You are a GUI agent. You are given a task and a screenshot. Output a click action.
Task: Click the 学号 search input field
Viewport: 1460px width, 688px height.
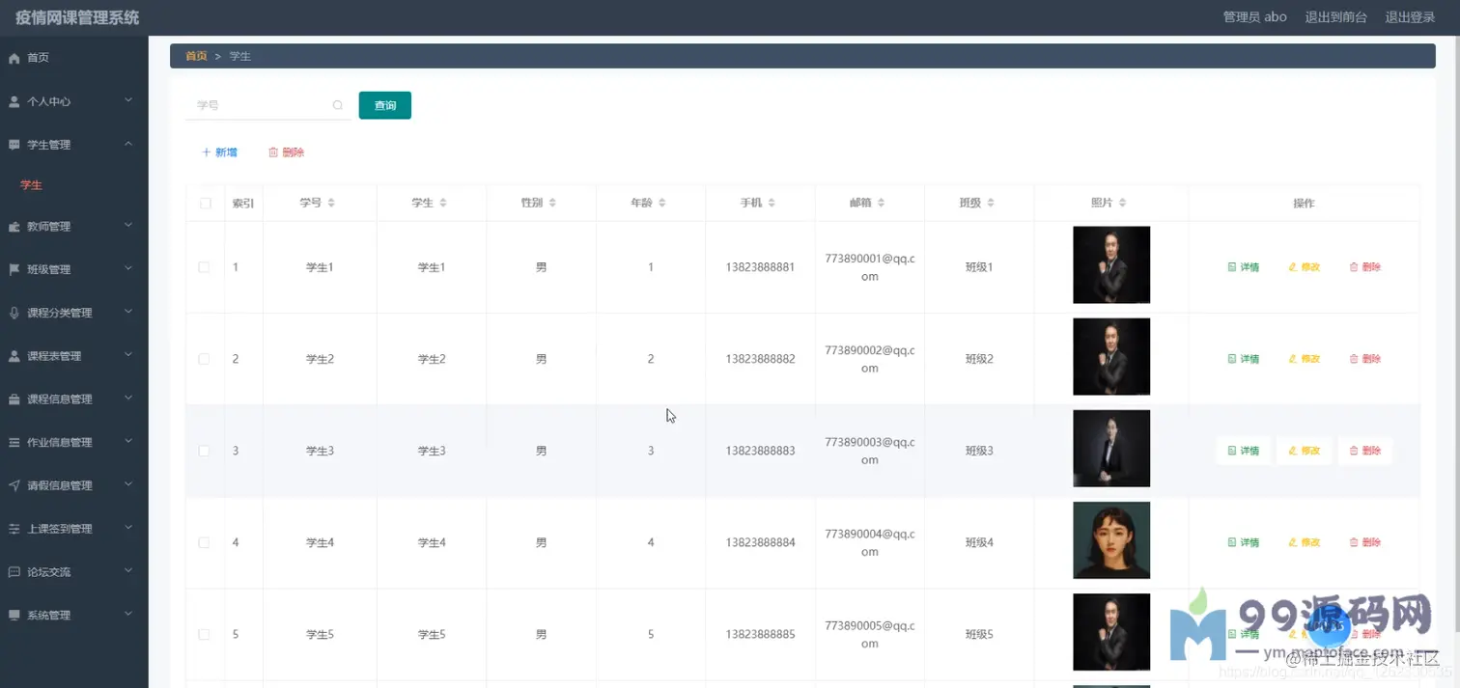267,105
